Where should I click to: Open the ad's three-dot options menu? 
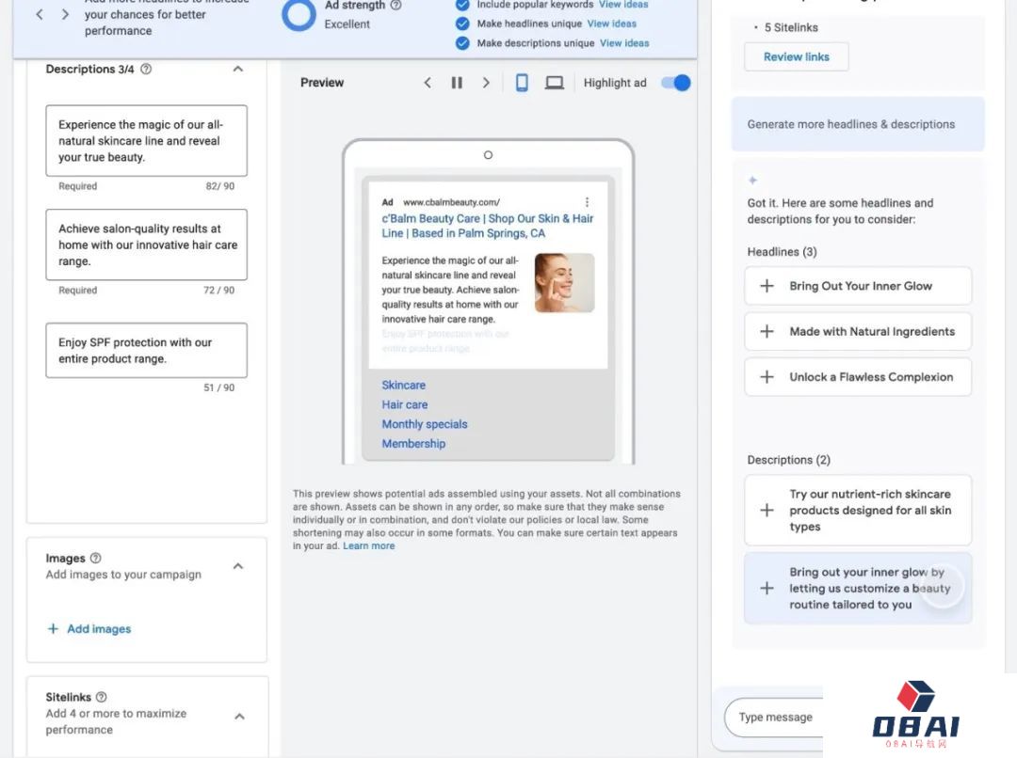(588, 202)
